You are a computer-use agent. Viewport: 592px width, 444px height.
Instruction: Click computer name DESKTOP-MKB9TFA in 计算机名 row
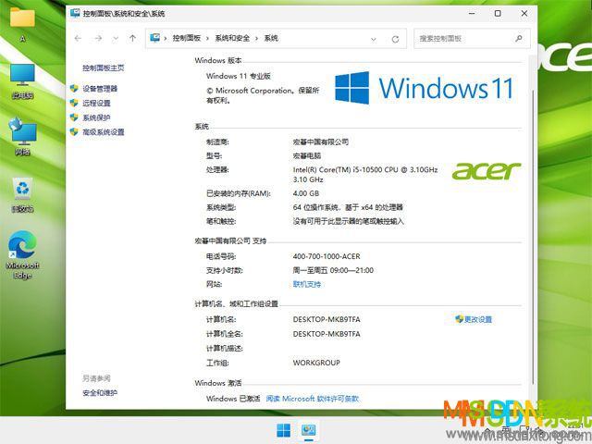tap(327, 319)
